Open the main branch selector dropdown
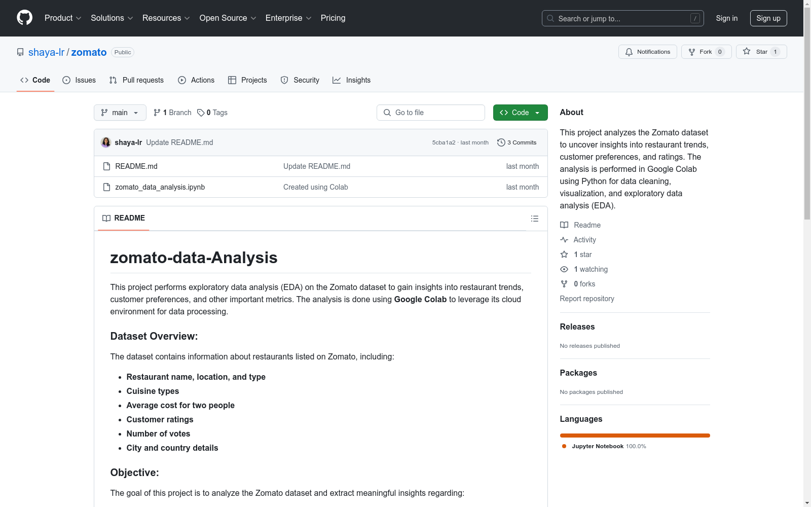The height and width of the screenshot is (507, 811). pyautogui.click(x=120, y=113)
